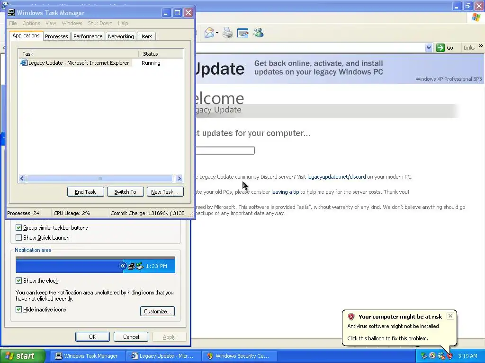Image resolution: width=485 pixels, height=363 pixels.
Task: Click the Windows flag logo in IE
Action: click(476, 17)
